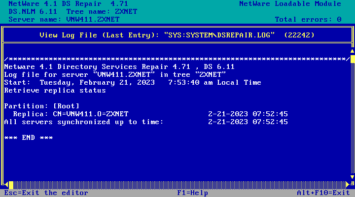
Task: Click the '*** END ***' marker line
Action: tap(29, 138)
